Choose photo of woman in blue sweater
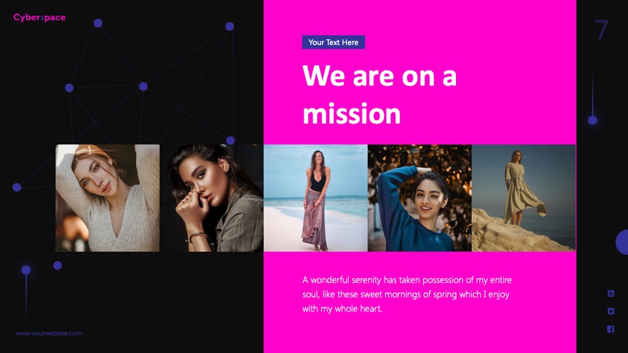 click(419, 198)
